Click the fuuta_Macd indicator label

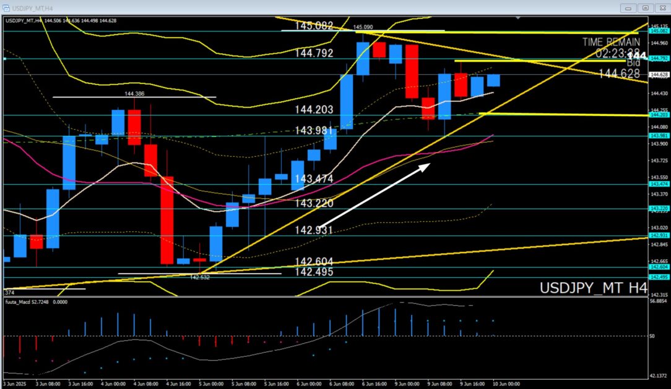(x=19, y=302)
